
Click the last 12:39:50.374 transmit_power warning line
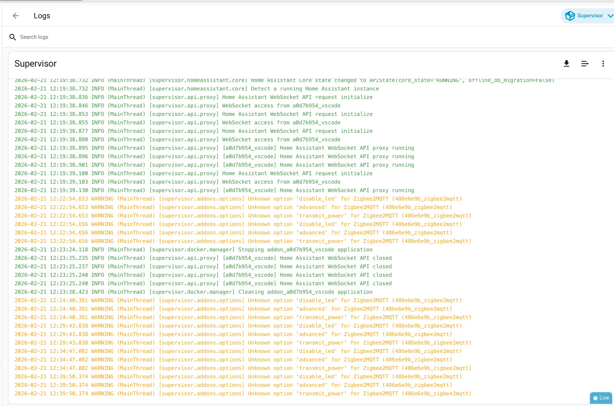(243, 394)
